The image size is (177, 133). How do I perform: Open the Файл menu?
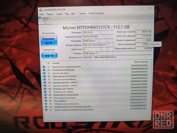(x=42, y=14)
